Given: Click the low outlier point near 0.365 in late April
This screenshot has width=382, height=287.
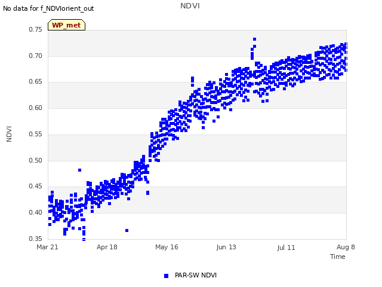Looking at the screenshot, I should coord(127,230).
